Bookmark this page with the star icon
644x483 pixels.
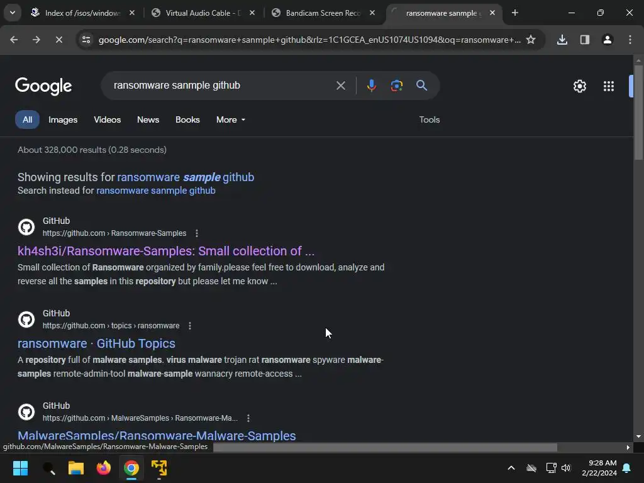pyautogui.click(x=531, y=40)
